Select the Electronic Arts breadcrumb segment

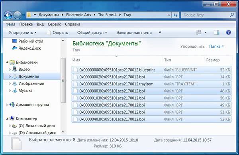point(78,15)
